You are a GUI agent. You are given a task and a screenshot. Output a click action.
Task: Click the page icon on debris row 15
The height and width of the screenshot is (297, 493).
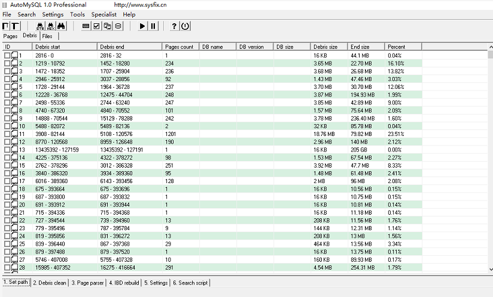(x=14, y=165)
